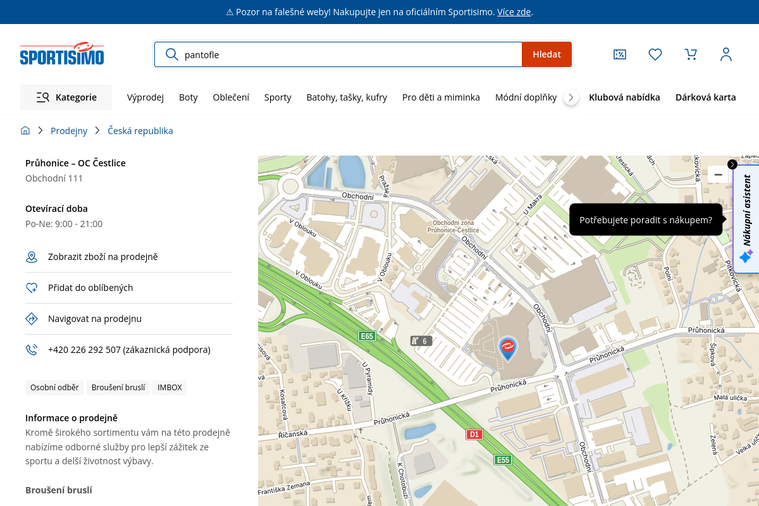This screenshot has height=506, width=759.
Task: Click Zobrazit zboží na prodejně
Action: click(x=102, y=257)
